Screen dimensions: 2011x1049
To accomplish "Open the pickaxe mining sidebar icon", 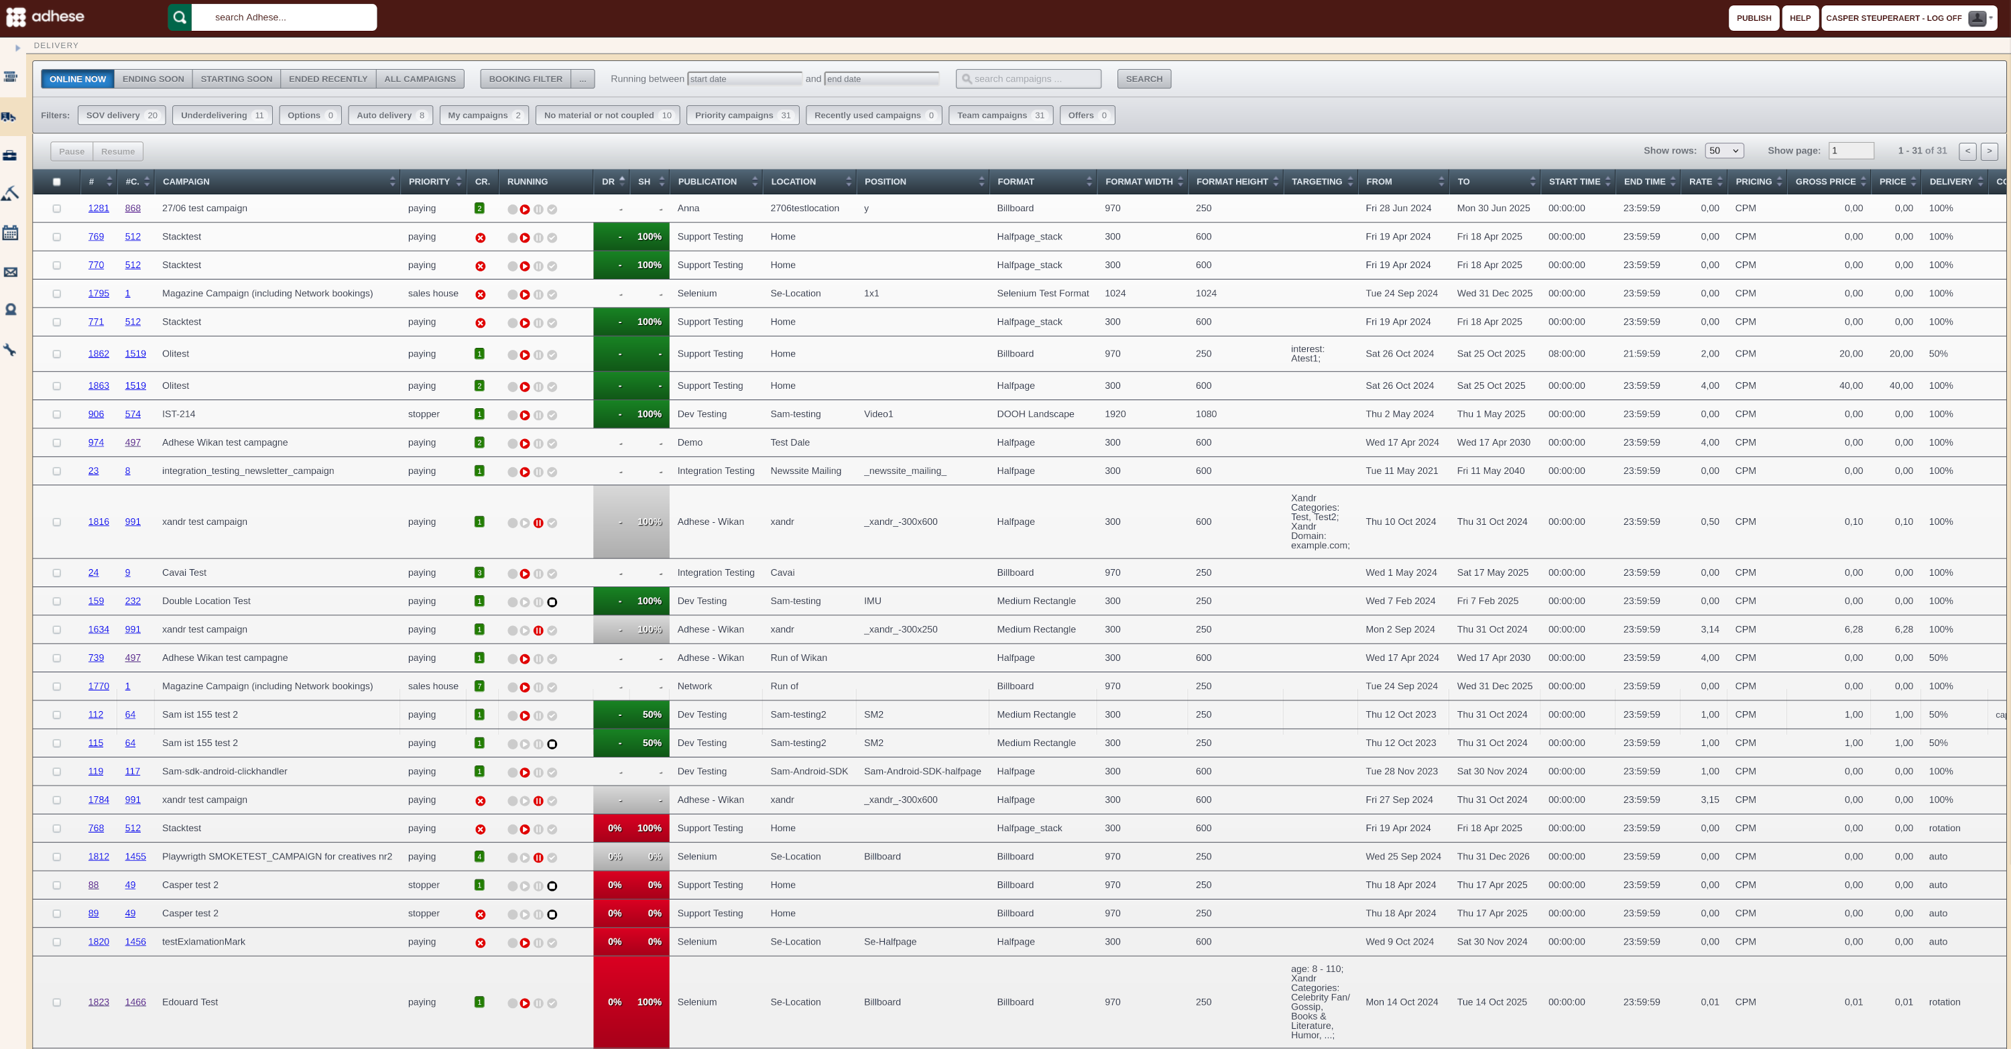I will coord(9,194).
